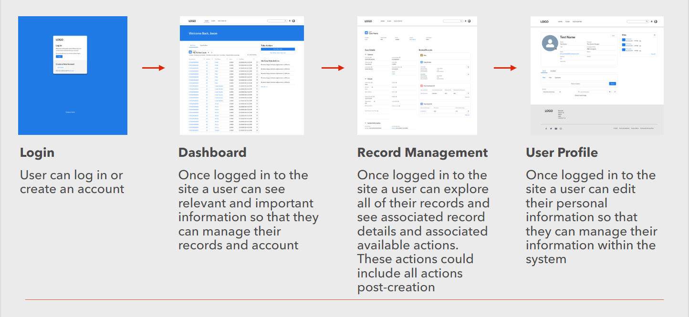Click the Facebook icon in User Profile footer
Viewport: 689px width, 317px height.
(x=546, y=128)
